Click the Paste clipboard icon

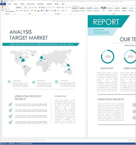coord(2,8)
